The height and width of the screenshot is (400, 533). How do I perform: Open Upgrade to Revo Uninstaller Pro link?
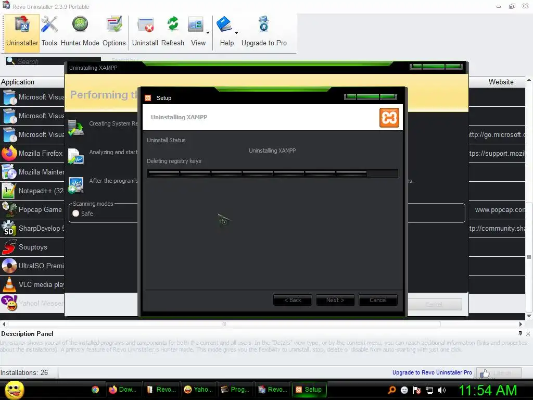[x=432, y=372]
